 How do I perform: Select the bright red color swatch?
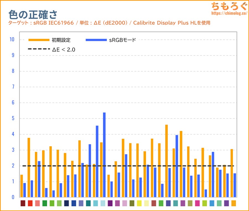tap(30, 203)
